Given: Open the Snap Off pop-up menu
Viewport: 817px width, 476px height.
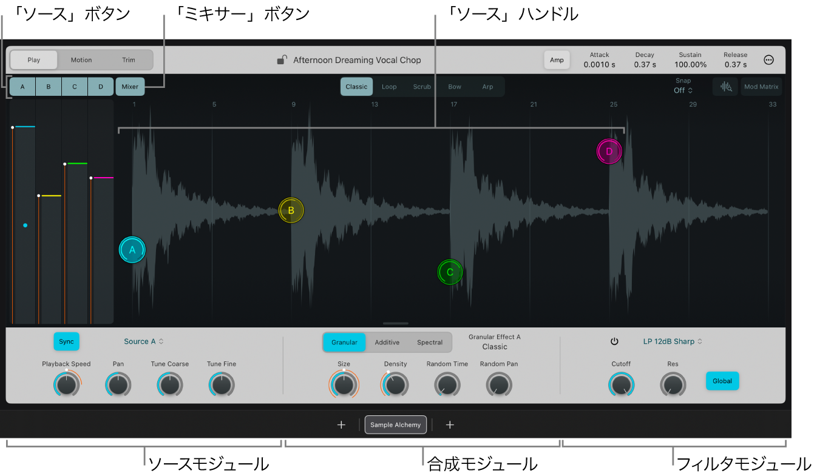Looking at the screenshot, I should [x=683, y=90].
